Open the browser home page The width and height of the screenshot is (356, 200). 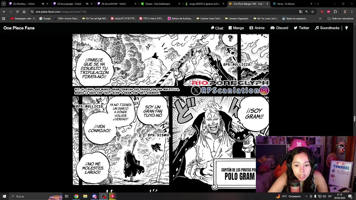pos(24,12)
